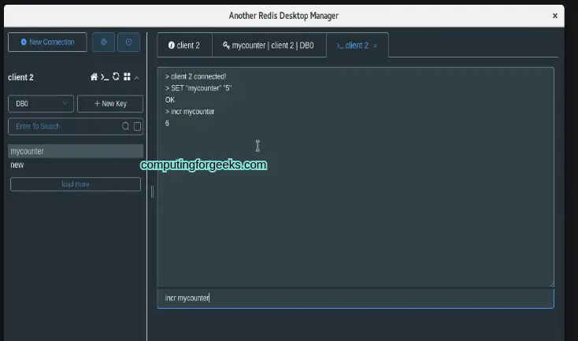Click the console output resize handle
The image size is (578, 341).
551,284
